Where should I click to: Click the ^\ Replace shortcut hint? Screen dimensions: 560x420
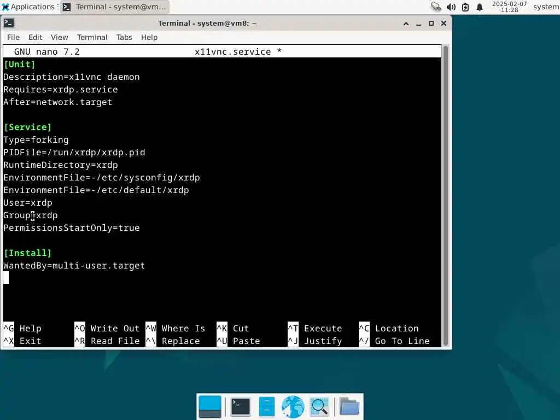172,341
